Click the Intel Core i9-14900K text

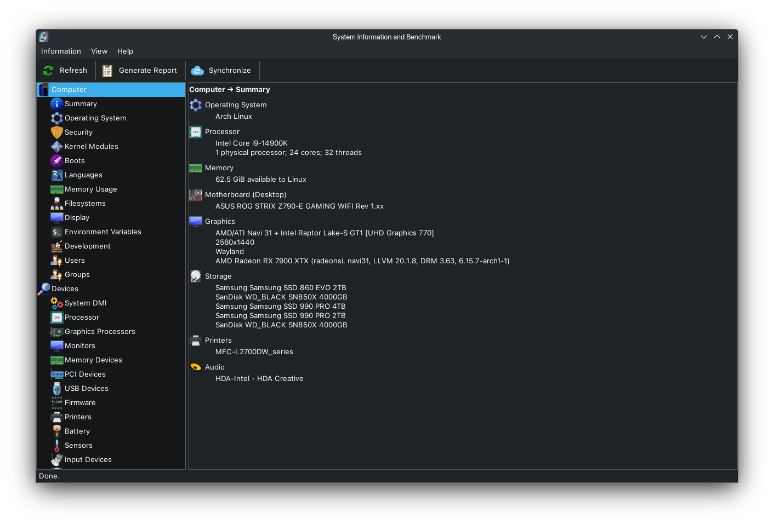tap(251, 143)
